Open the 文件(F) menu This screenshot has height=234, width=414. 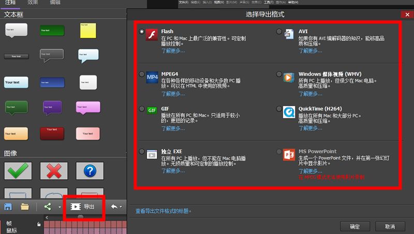[x=184, y=2]
